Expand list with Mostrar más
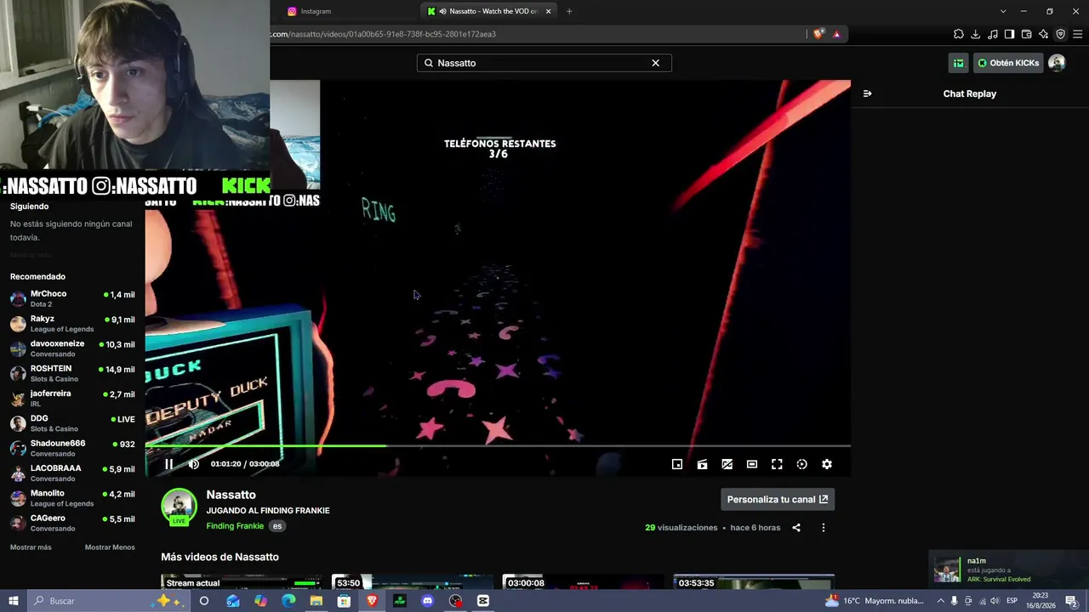This screenshot has height=612, width=1089. tap(31, 547)
